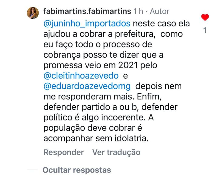The height and width of the screenshot is (182, 219).
Task: Click 'população deve cobrar' text
Action: [x=89, y=128]
